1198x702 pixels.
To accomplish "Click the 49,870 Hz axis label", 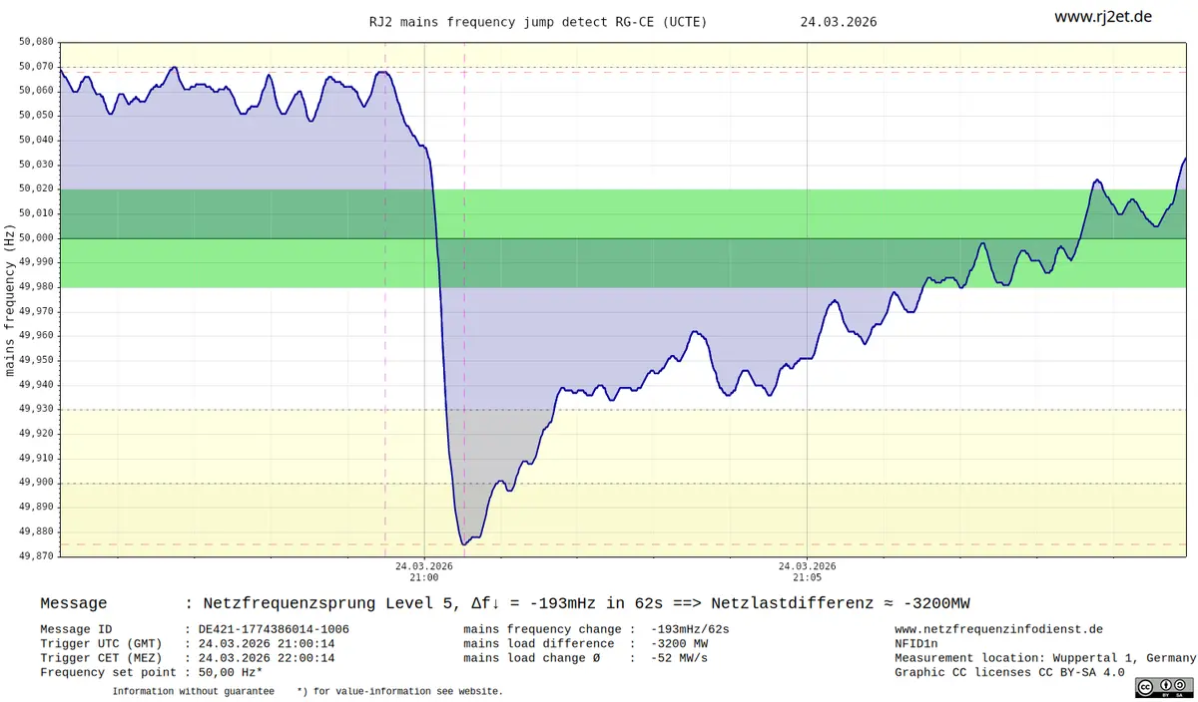I will click(36, 556).
